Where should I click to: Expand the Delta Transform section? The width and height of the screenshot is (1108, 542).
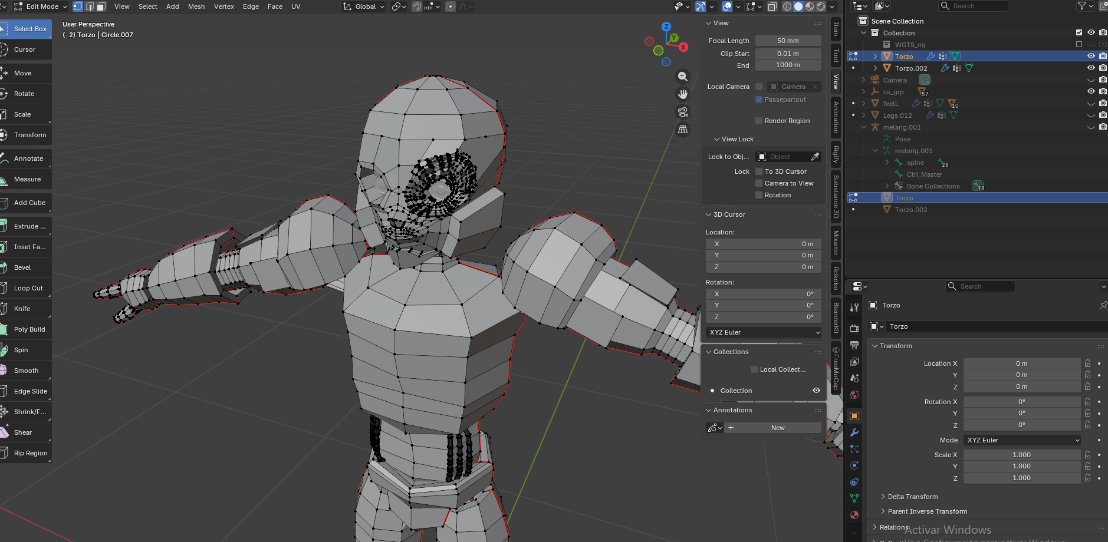pyautogui.click(x=912, y=497)
